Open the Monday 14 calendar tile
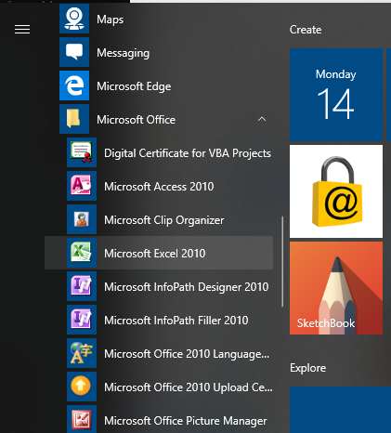 (336, 95)
